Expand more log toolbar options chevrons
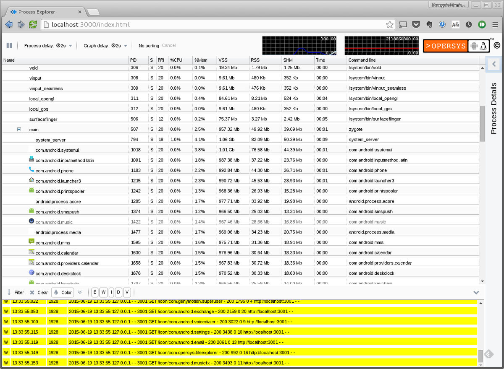The width and height of the screenshot is (504, 369). pos(80,292)
